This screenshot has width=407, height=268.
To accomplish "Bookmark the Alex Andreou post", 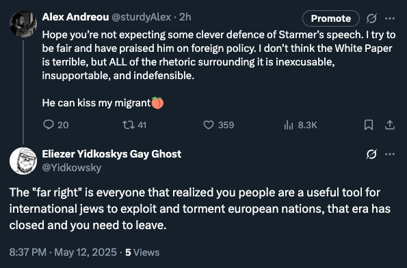I will [369, 125].
